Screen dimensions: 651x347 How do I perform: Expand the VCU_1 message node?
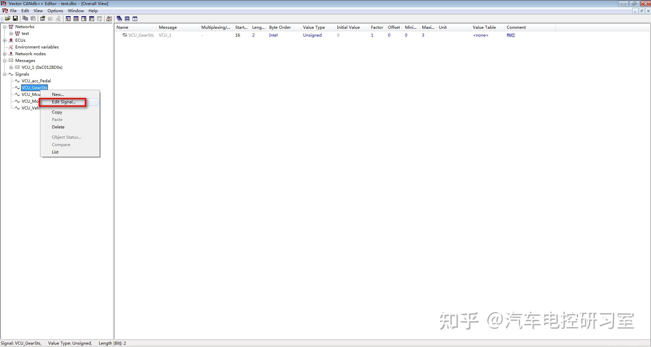[11, 67]
